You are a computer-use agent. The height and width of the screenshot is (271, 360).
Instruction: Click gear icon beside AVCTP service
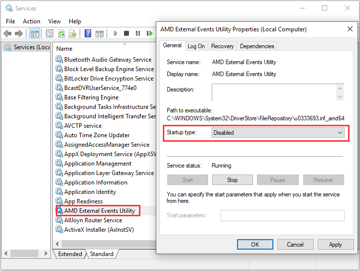(x=59, y=125)
